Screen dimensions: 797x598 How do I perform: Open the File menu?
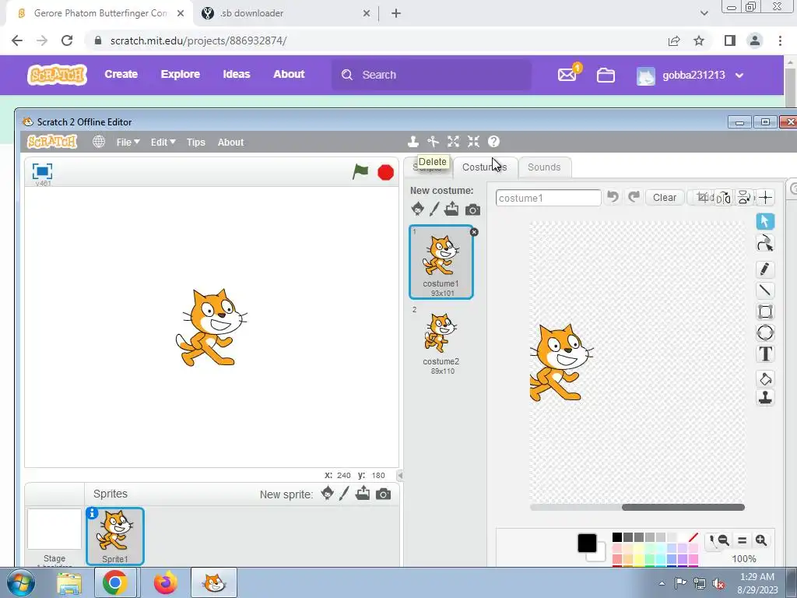click(x=128, y=142)
